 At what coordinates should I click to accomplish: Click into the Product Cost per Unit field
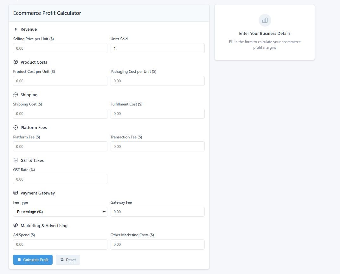tap(60, 81)
